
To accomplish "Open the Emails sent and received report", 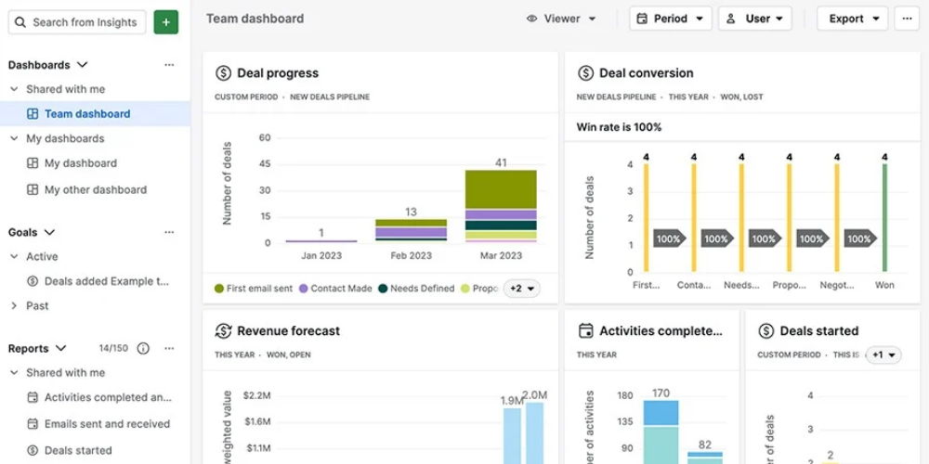I will tap(107, 424).
